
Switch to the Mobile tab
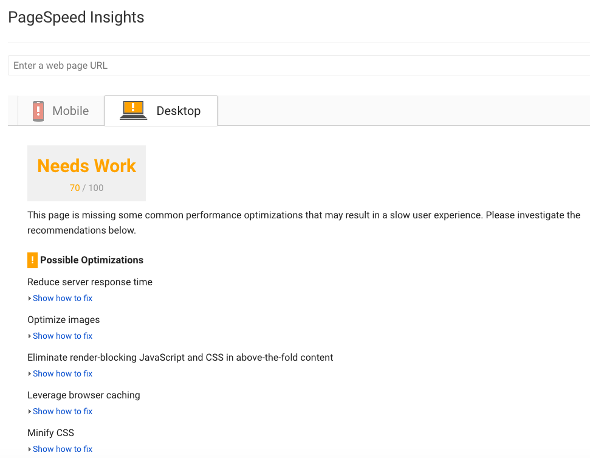(61, 111)
